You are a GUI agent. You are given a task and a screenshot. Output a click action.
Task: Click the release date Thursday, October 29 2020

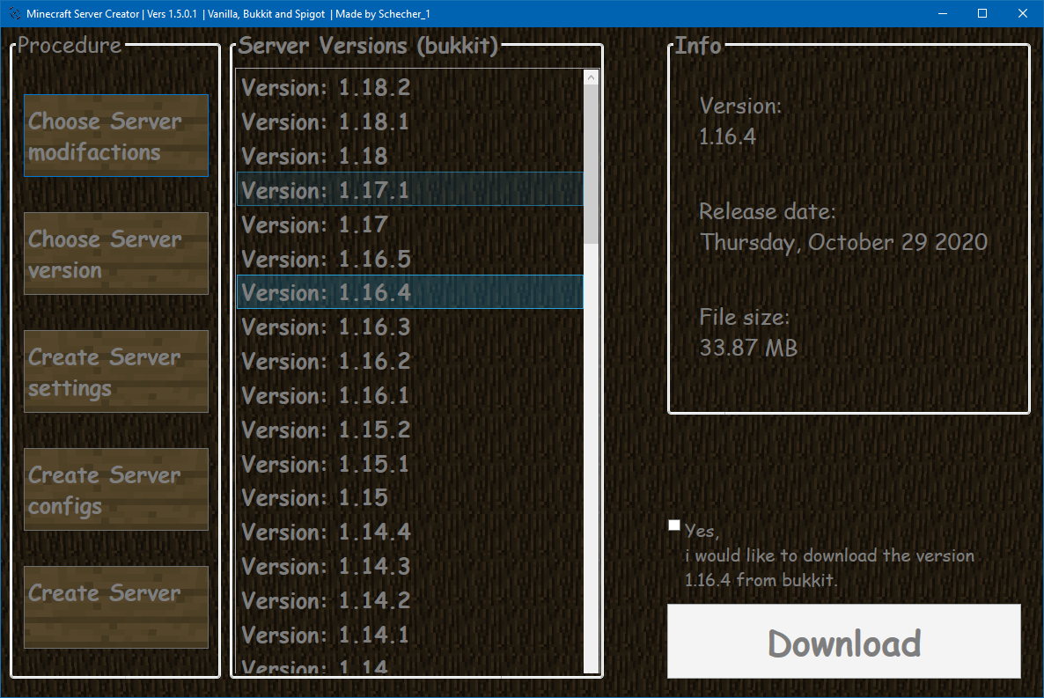[843, 242]
